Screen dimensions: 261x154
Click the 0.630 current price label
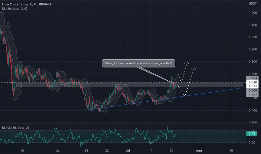tap(252, 82)
